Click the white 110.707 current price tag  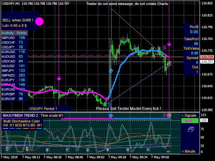(x=207, y=62)
